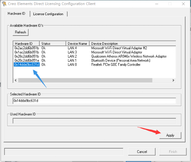The width and height of the screenshot is (191, 162).
Task: Click the list's left scroll arrow
Action: pos(16,80)
